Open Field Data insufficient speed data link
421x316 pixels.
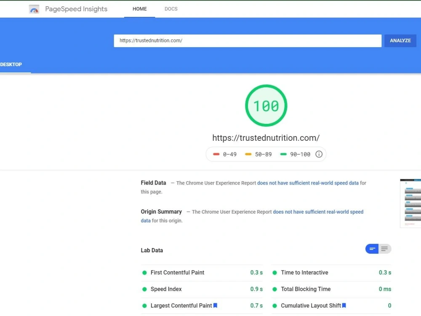click(x=308, y=183)
